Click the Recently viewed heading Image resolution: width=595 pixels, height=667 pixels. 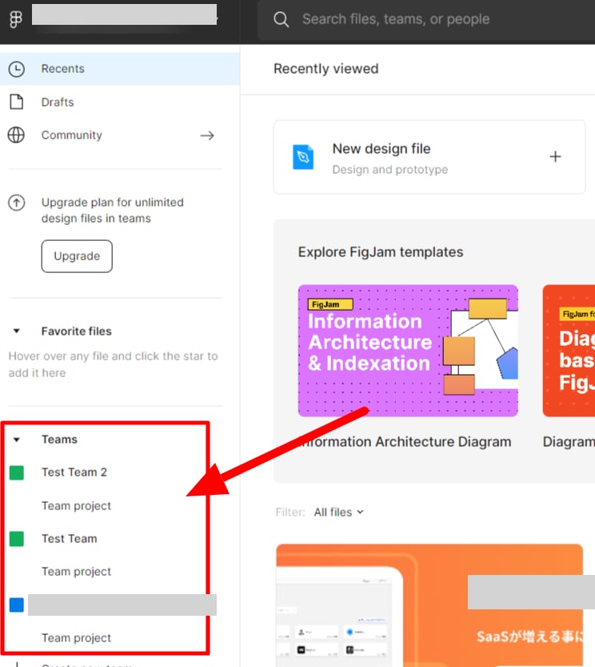pos(326,69)
